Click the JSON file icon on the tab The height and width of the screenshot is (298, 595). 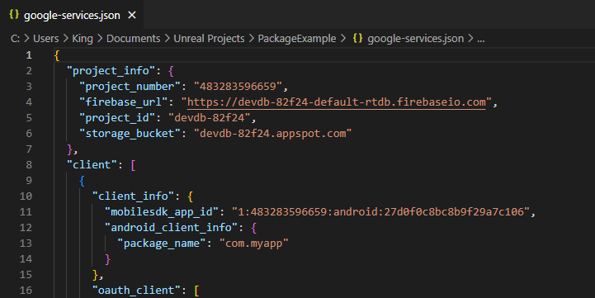[x=14, y=14]
